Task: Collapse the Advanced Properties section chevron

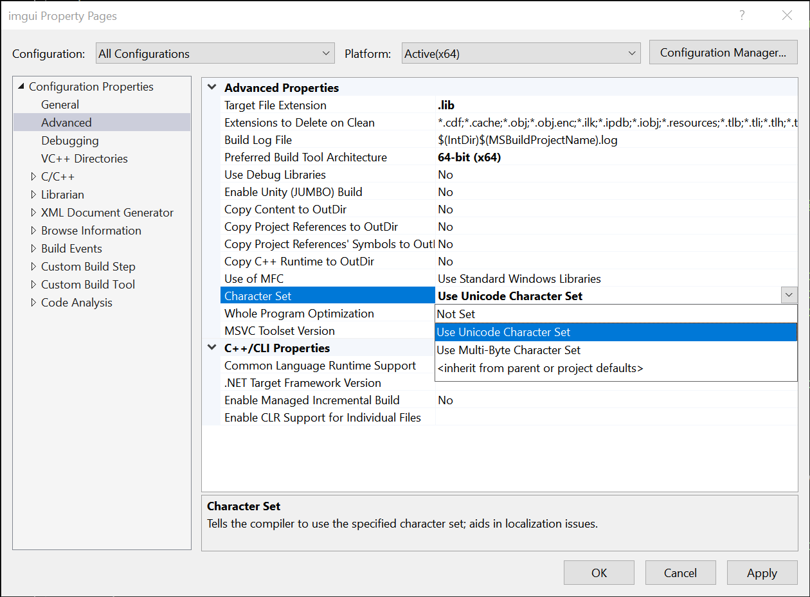Action: [212, 87]
